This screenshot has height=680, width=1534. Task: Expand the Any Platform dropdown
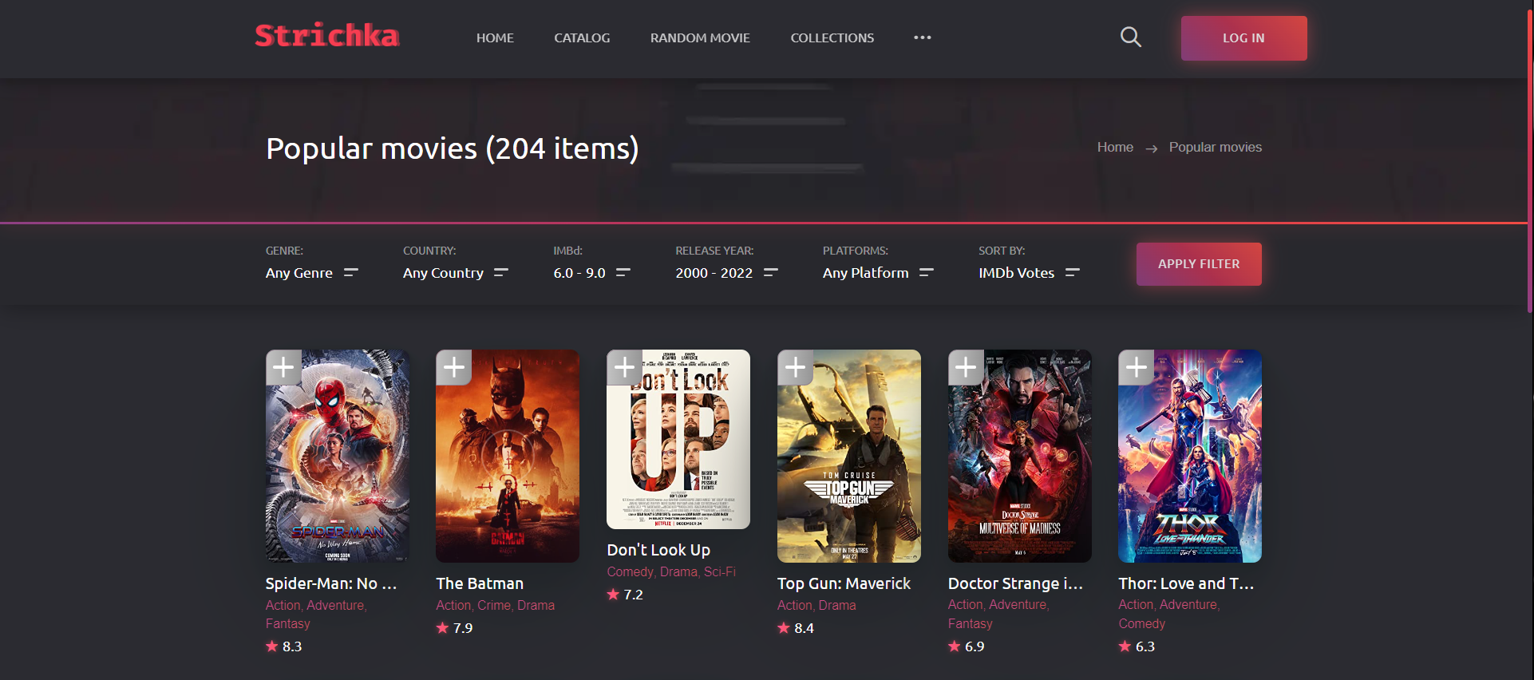(x=878, y=273)
